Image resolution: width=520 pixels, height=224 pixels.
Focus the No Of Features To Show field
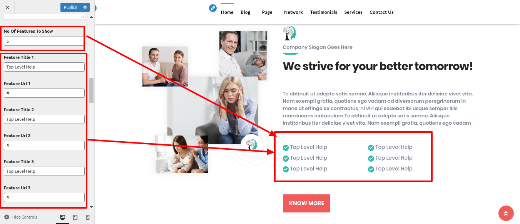click(44, 41)
